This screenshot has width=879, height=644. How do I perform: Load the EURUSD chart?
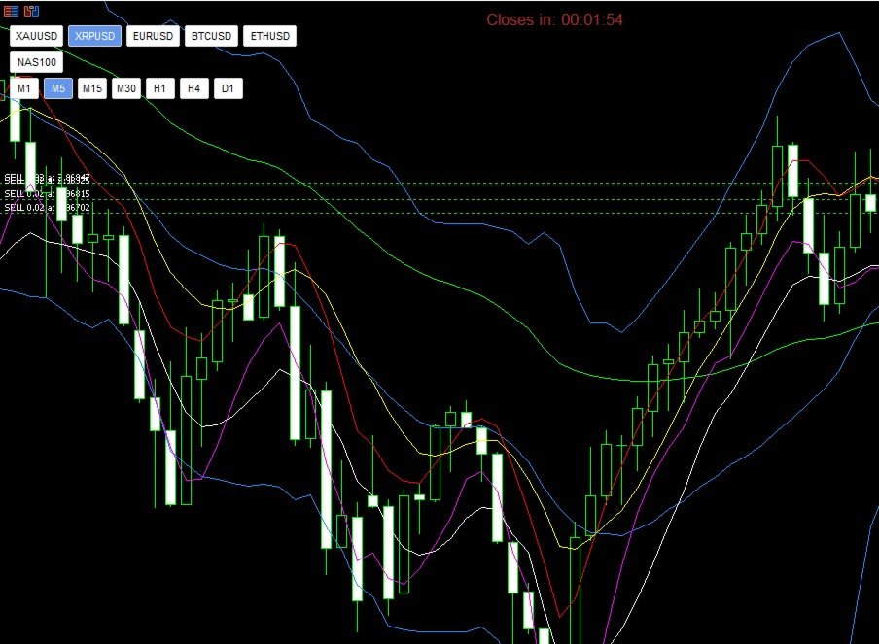[x=153, y=36]
